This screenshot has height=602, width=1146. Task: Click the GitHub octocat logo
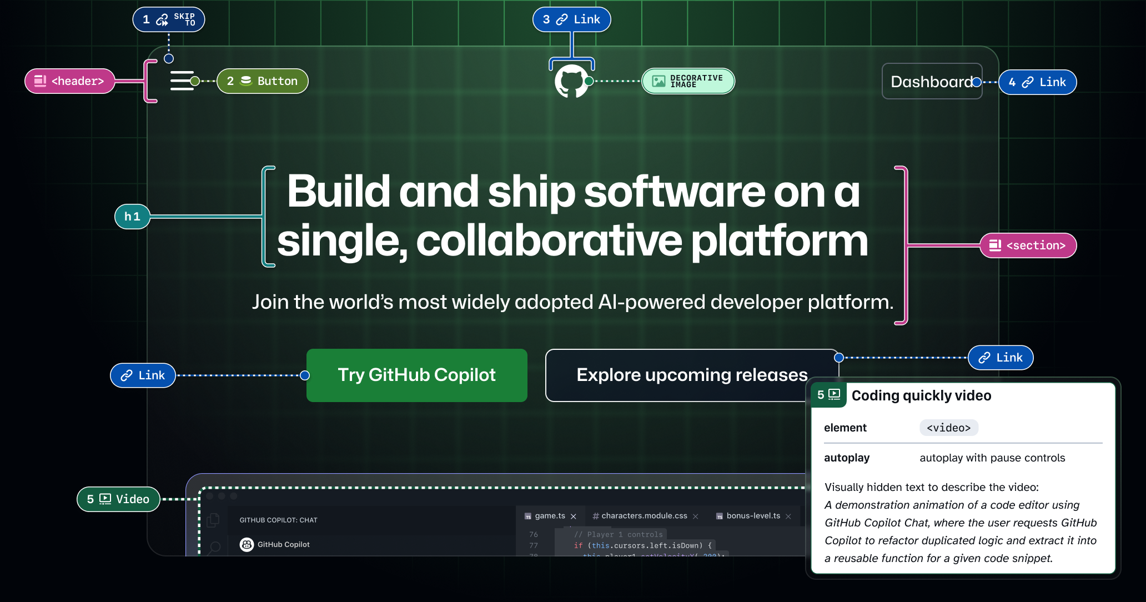coord(572,81)
